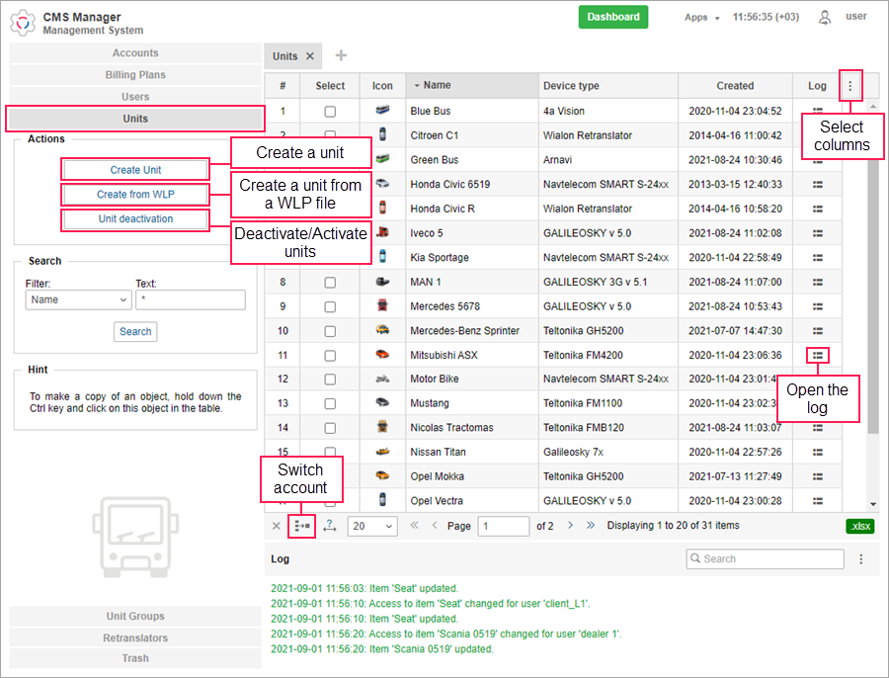Open the Trash sidebar section
This screenshot has height=678, width=889.
135,658
